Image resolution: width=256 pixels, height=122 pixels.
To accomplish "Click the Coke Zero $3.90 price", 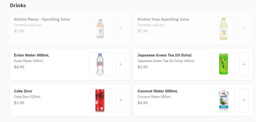I will [x=19, y=103].
